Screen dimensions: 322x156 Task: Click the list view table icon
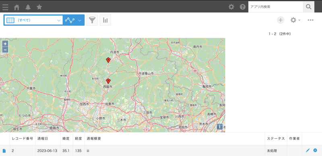point(10,21)
